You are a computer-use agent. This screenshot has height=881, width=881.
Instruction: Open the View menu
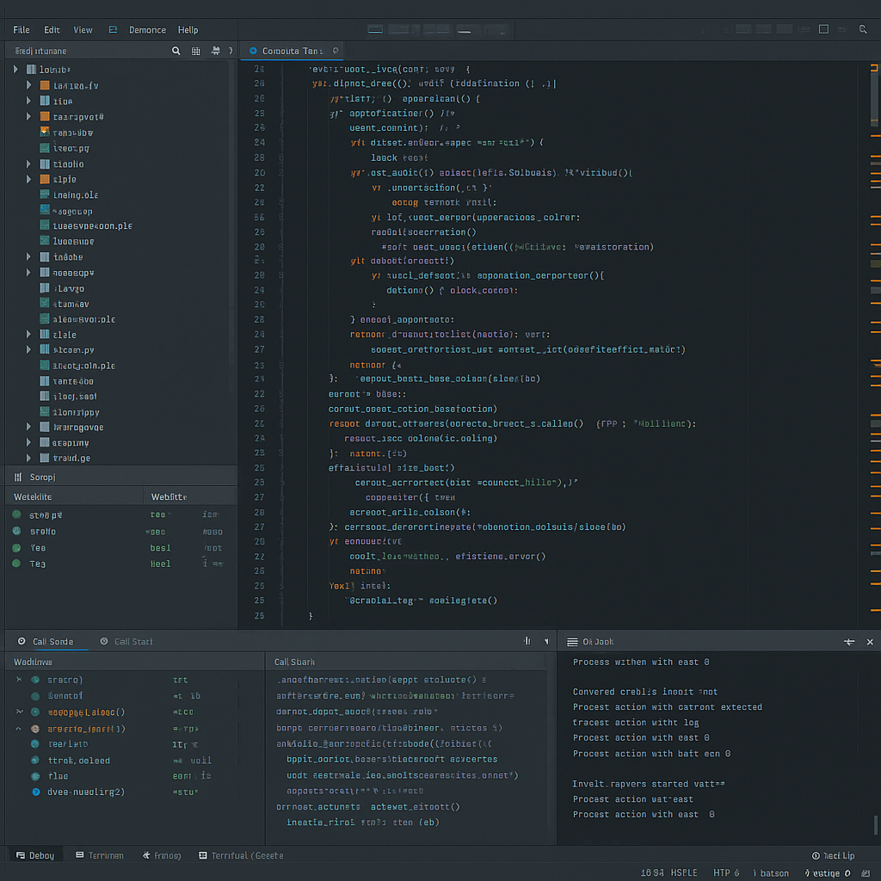pos(83,30)
